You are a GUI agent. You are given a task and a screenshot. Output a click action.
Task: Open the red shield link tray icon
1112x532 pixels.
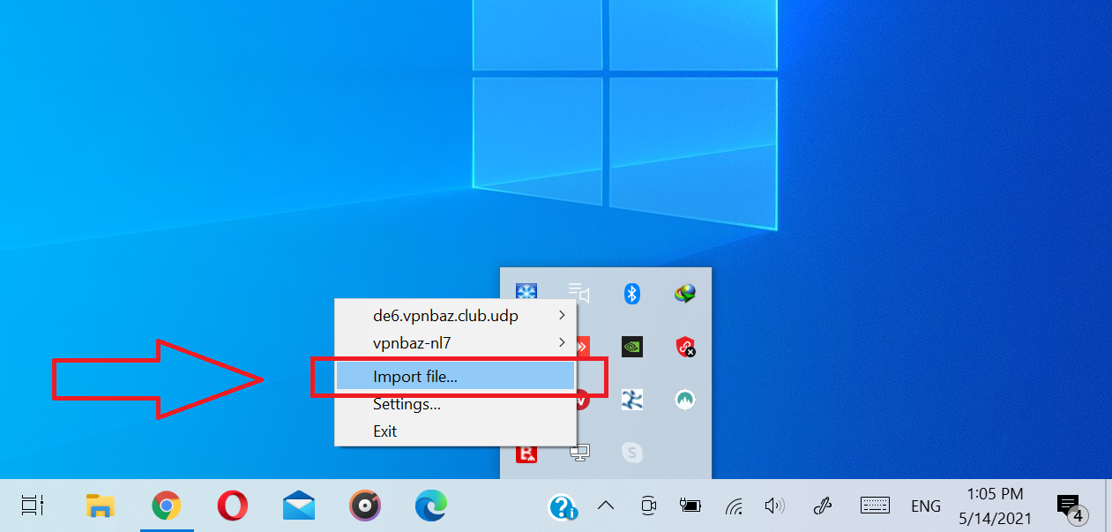pos(685,347)
